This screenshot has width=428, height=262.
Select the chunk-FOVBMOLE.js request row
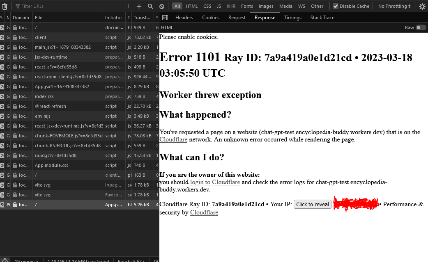pyautogui.click(x=79, y=136)
